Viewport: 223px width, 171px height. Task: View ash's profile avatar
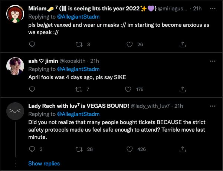(x=15, y=66)
